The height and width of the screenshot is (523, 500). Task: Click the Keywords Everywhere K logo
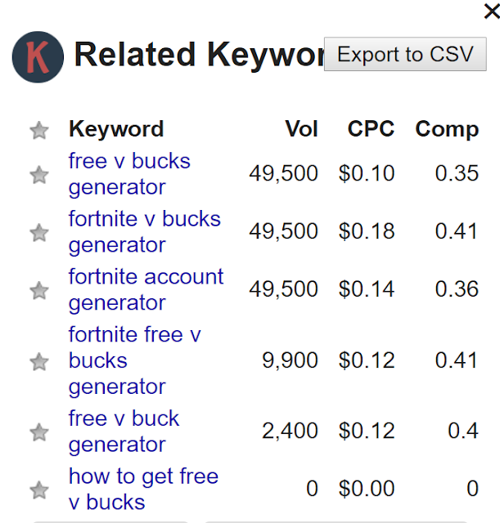tap(38, 57)
